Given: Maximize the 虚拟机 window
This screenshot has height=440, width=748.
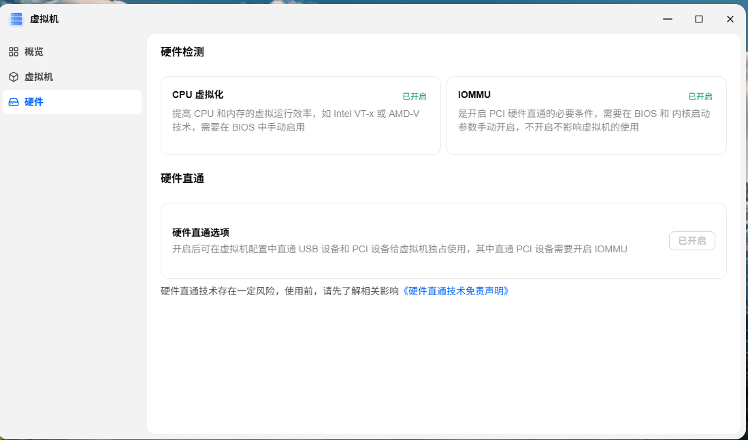Looking at the screenshot, I should click(x=699, y=19).
